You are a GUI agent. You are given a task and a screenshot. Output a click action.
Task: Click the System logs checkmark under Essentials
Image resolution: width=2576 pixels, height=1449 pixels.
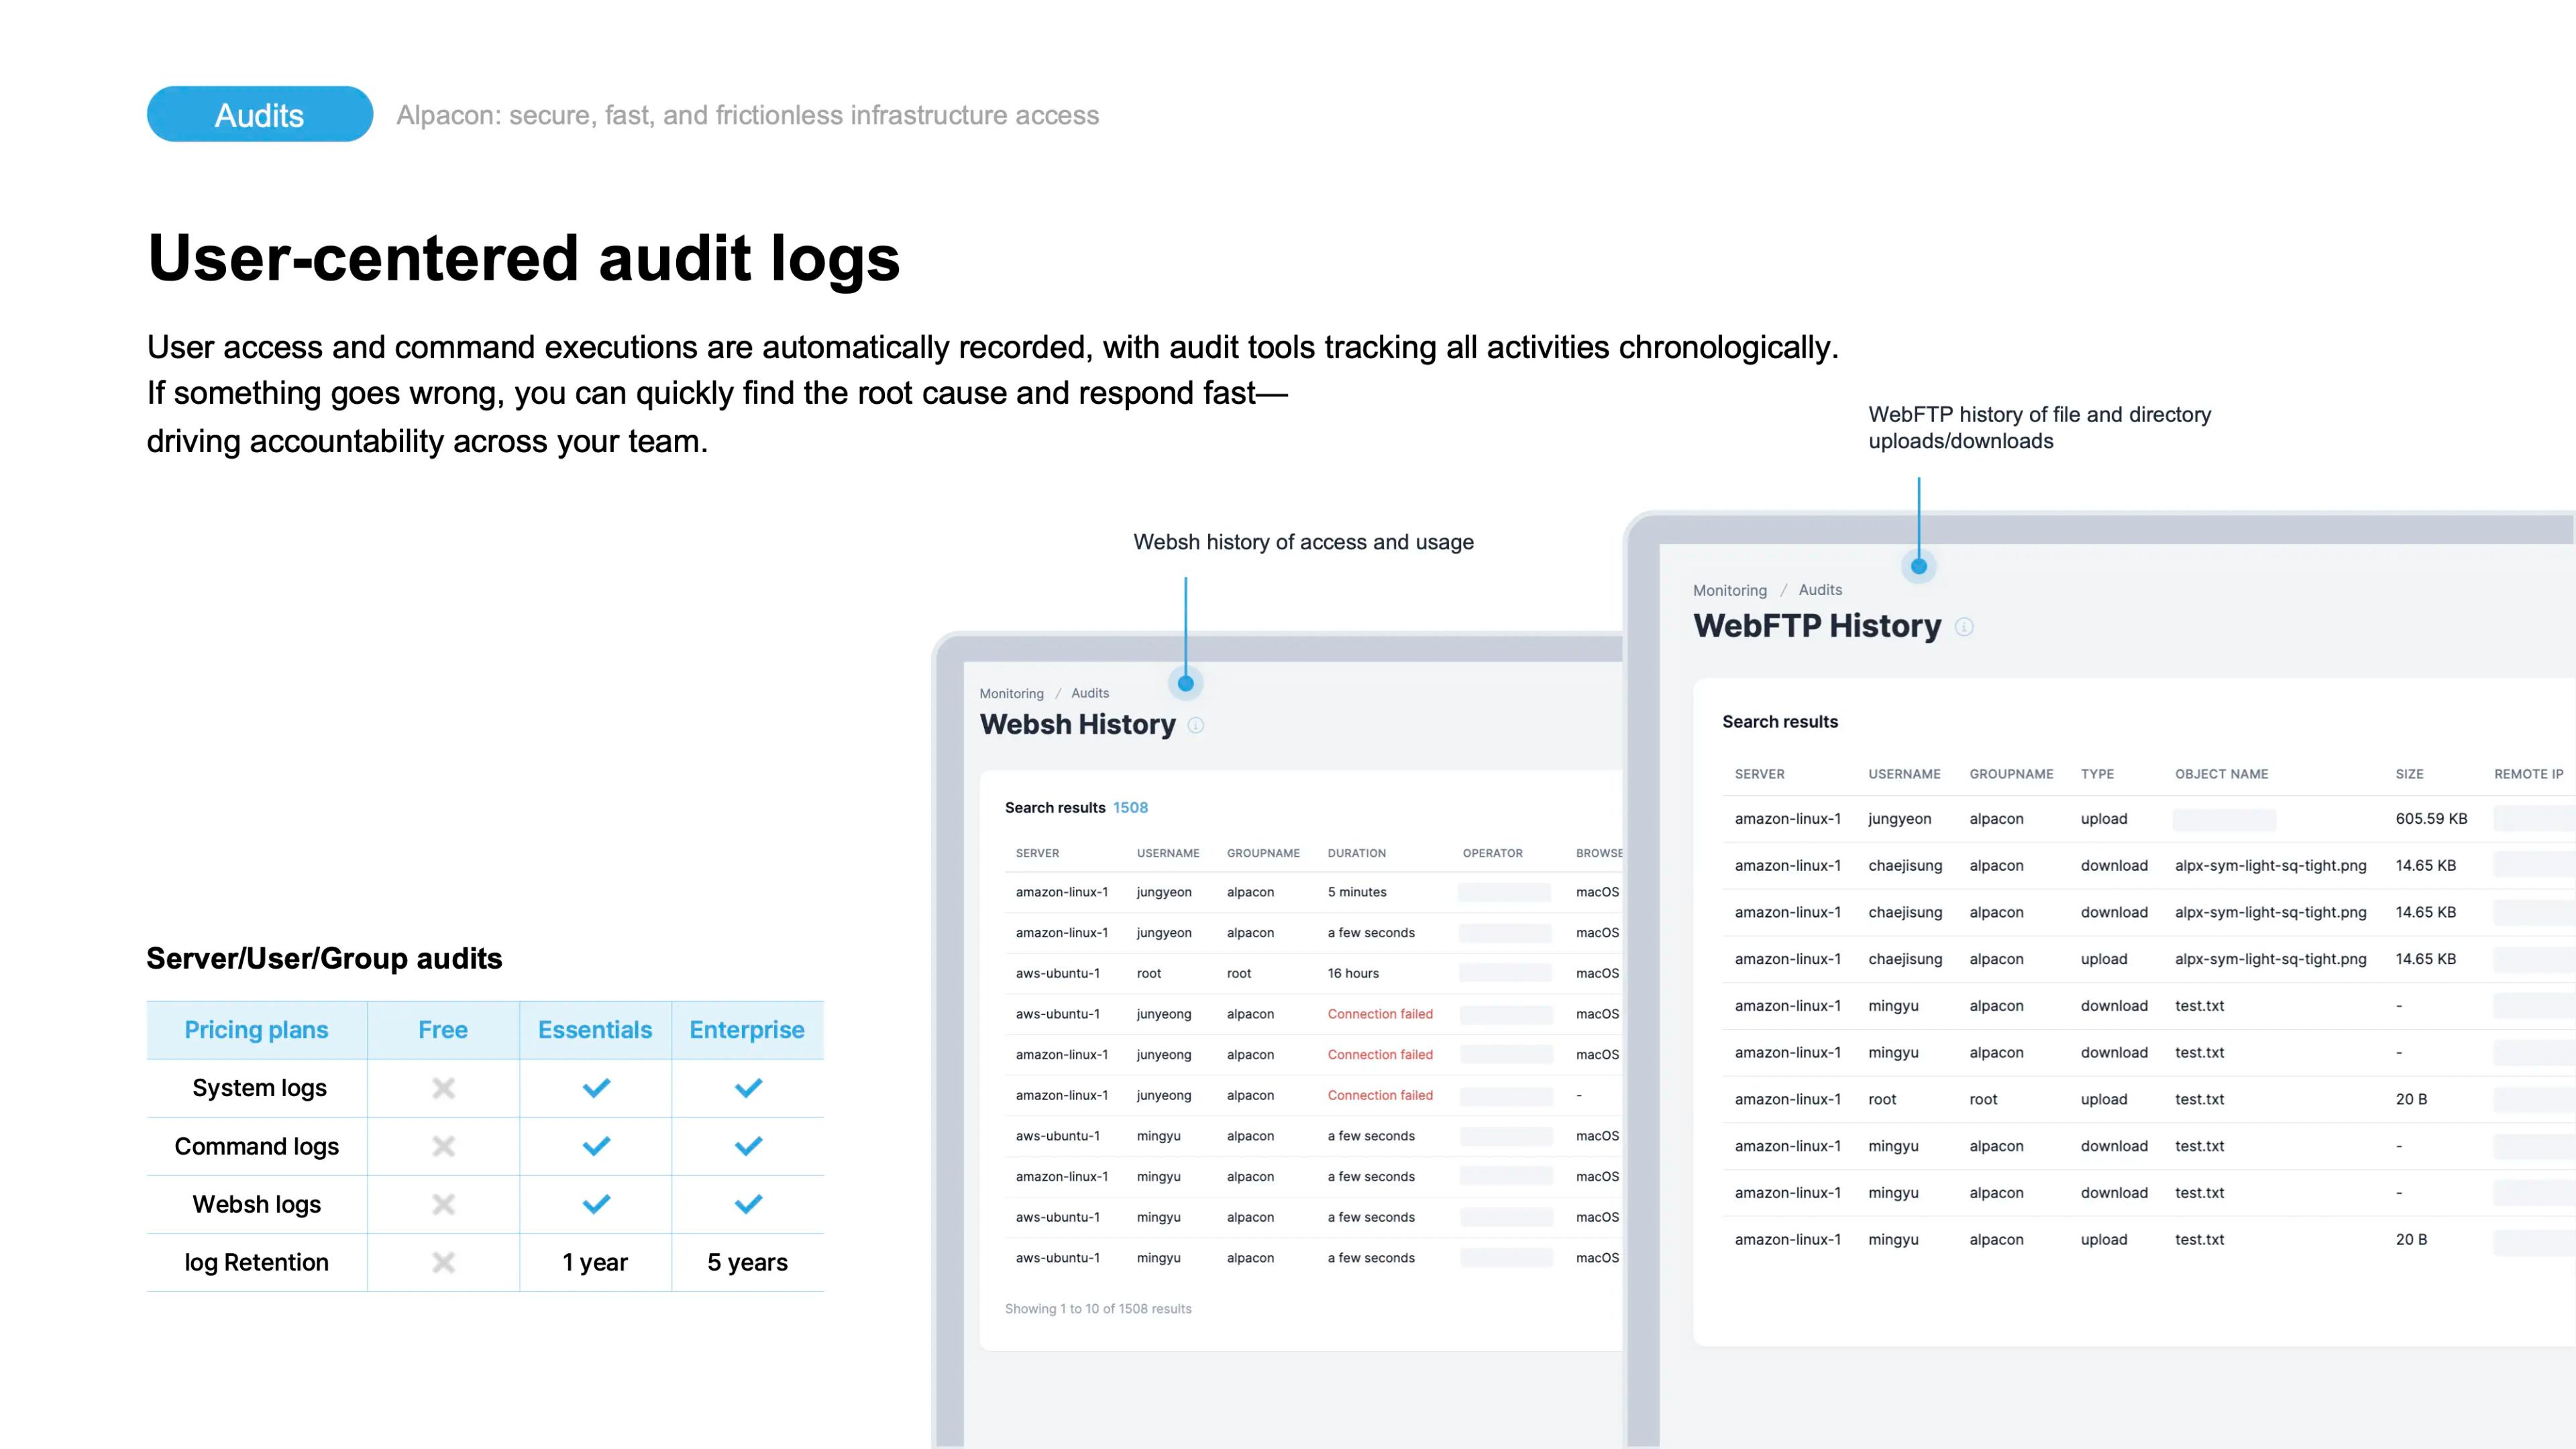point(596,1088)
